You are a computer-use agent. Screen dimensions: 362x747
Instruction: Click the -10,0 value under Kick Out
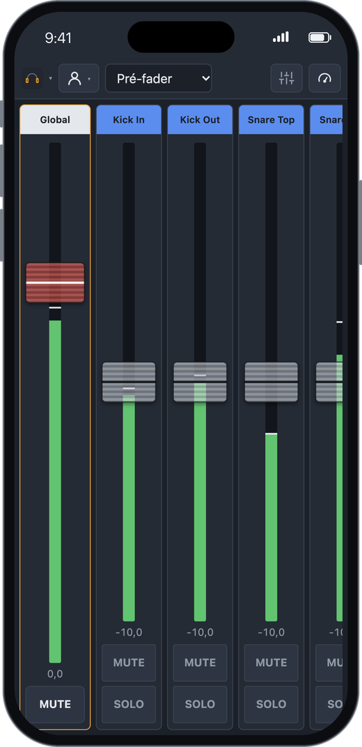coord(200,632)
